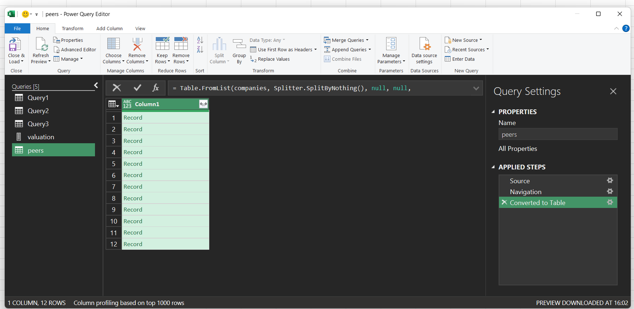This screenshot has height=309, width=634.
Task: Click Choose Columns icon
Action: point(113,44)
